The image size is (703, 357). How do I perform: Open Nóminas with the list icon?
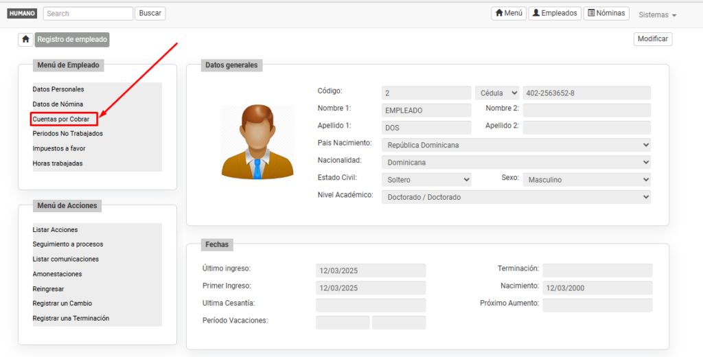pyautogui.click(x=606, y=14)
